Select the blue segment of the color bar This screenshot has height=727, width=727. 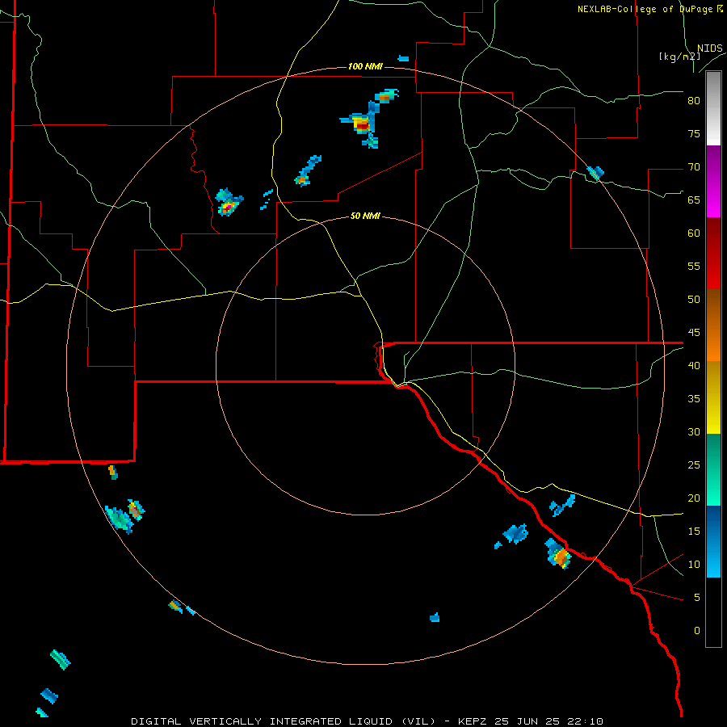point(713,541)
